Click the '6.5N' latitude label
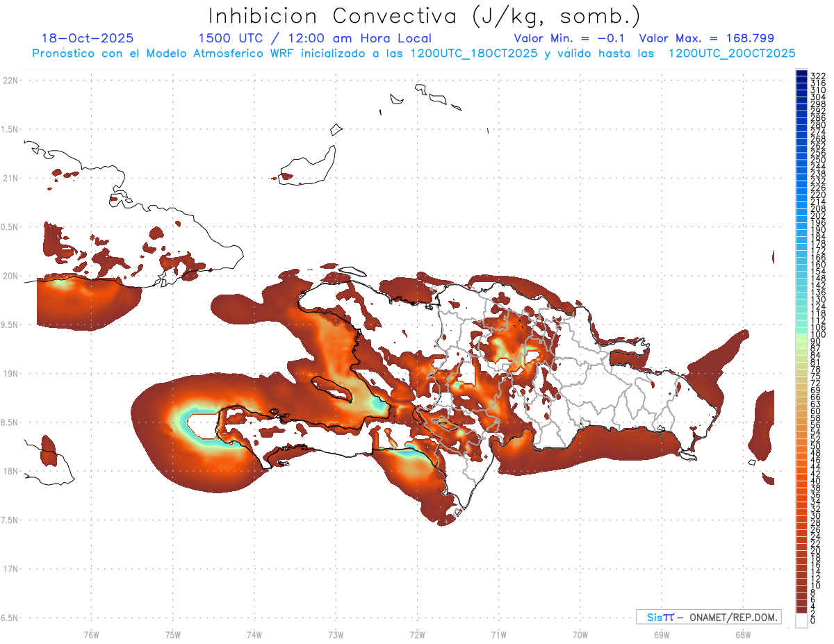The height and width of the screenshot is (644, 834). [10, 618]
